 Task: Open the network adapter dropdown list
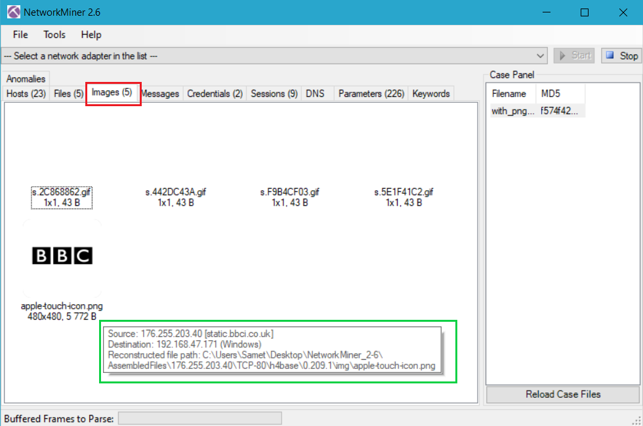(541, 56)
